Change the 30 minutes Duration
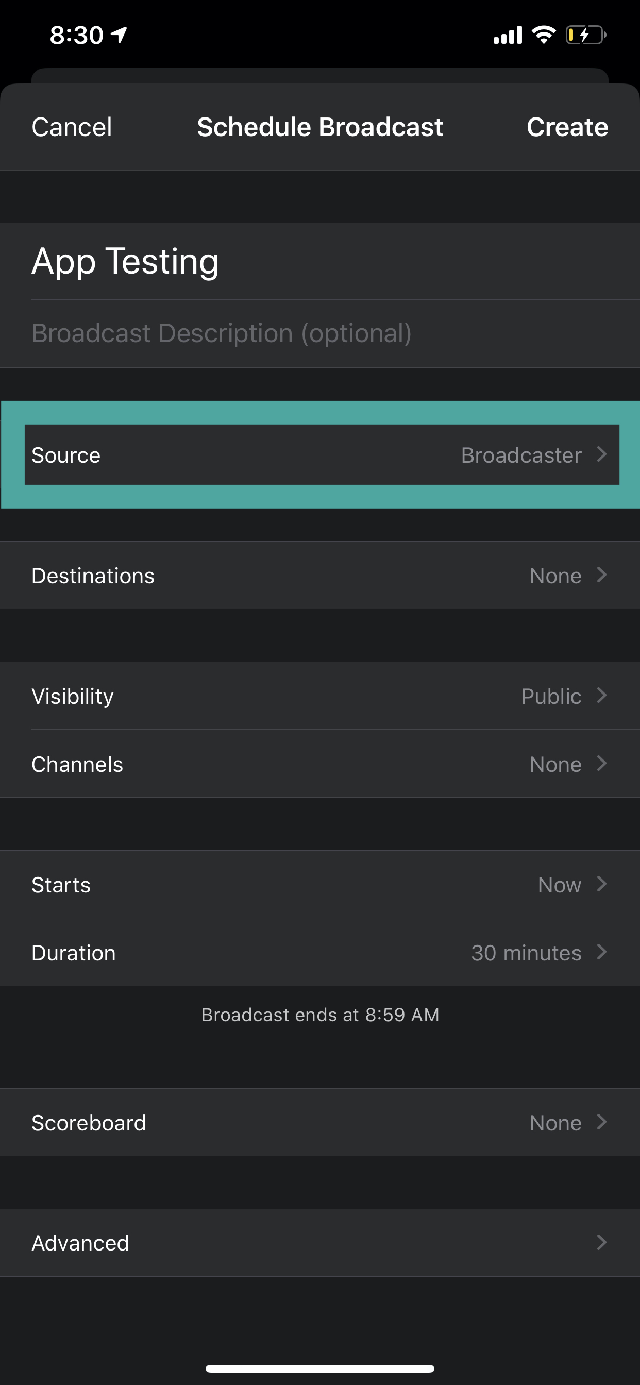640x1385 pixels. click(321, 952)
